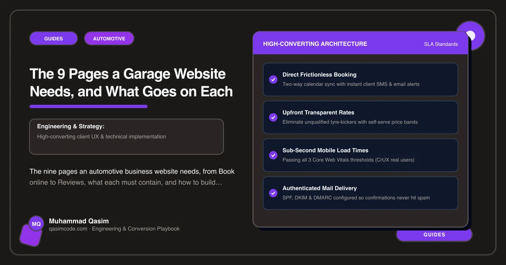Open the qasimcode.com byline text
506x265 pixels.
point(114,229)
